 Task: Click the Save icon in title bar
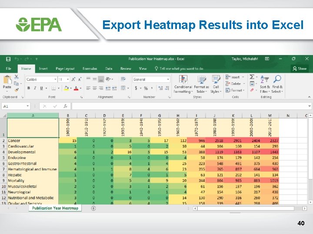pos(8,59)
